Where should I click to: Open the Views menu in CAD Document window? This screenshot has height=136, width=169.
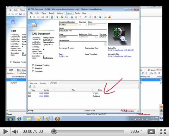(x=44, y=13)
